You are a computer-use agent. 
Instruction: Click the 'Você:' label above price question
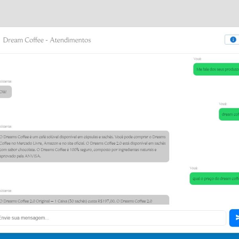[194, 168]
